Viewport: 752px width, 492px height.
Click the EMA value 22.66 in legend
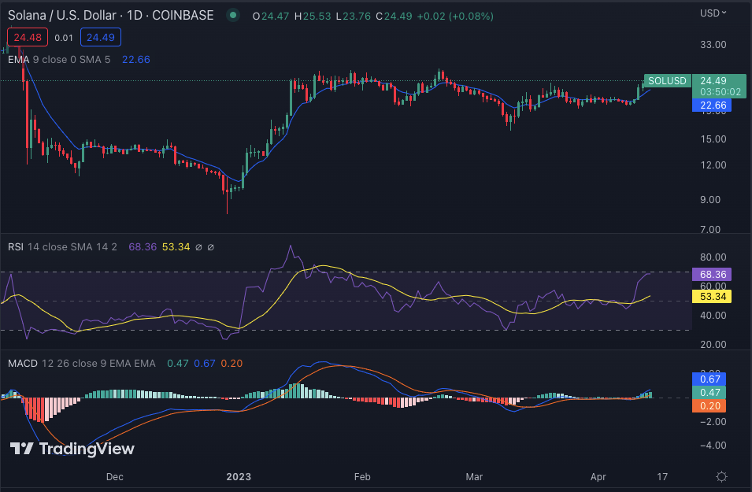pos(135,60)
